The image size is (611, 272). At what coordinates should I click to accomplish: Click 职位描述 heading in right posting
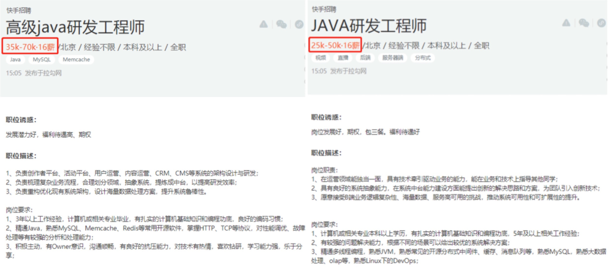pos(326,153)
